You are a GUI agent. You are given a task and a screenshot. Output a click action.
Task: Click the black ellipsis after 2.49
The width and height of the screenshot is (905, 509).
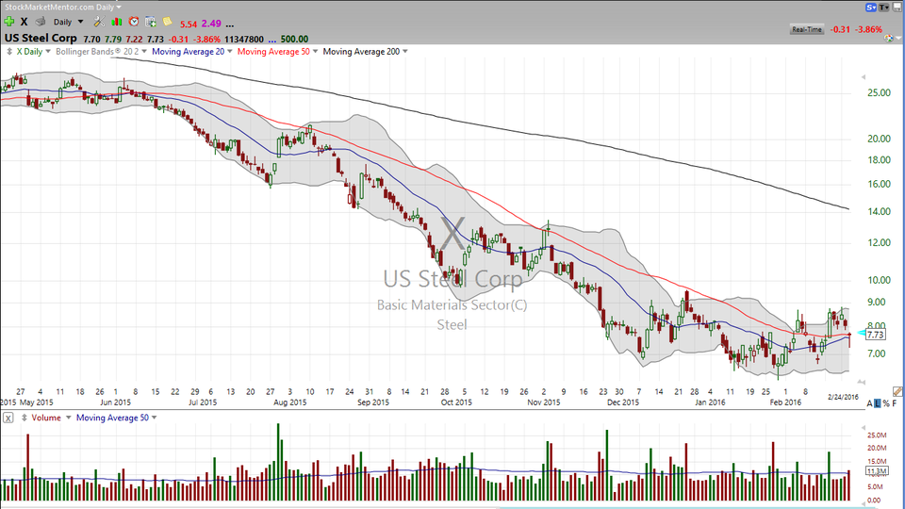pos(230,25)
